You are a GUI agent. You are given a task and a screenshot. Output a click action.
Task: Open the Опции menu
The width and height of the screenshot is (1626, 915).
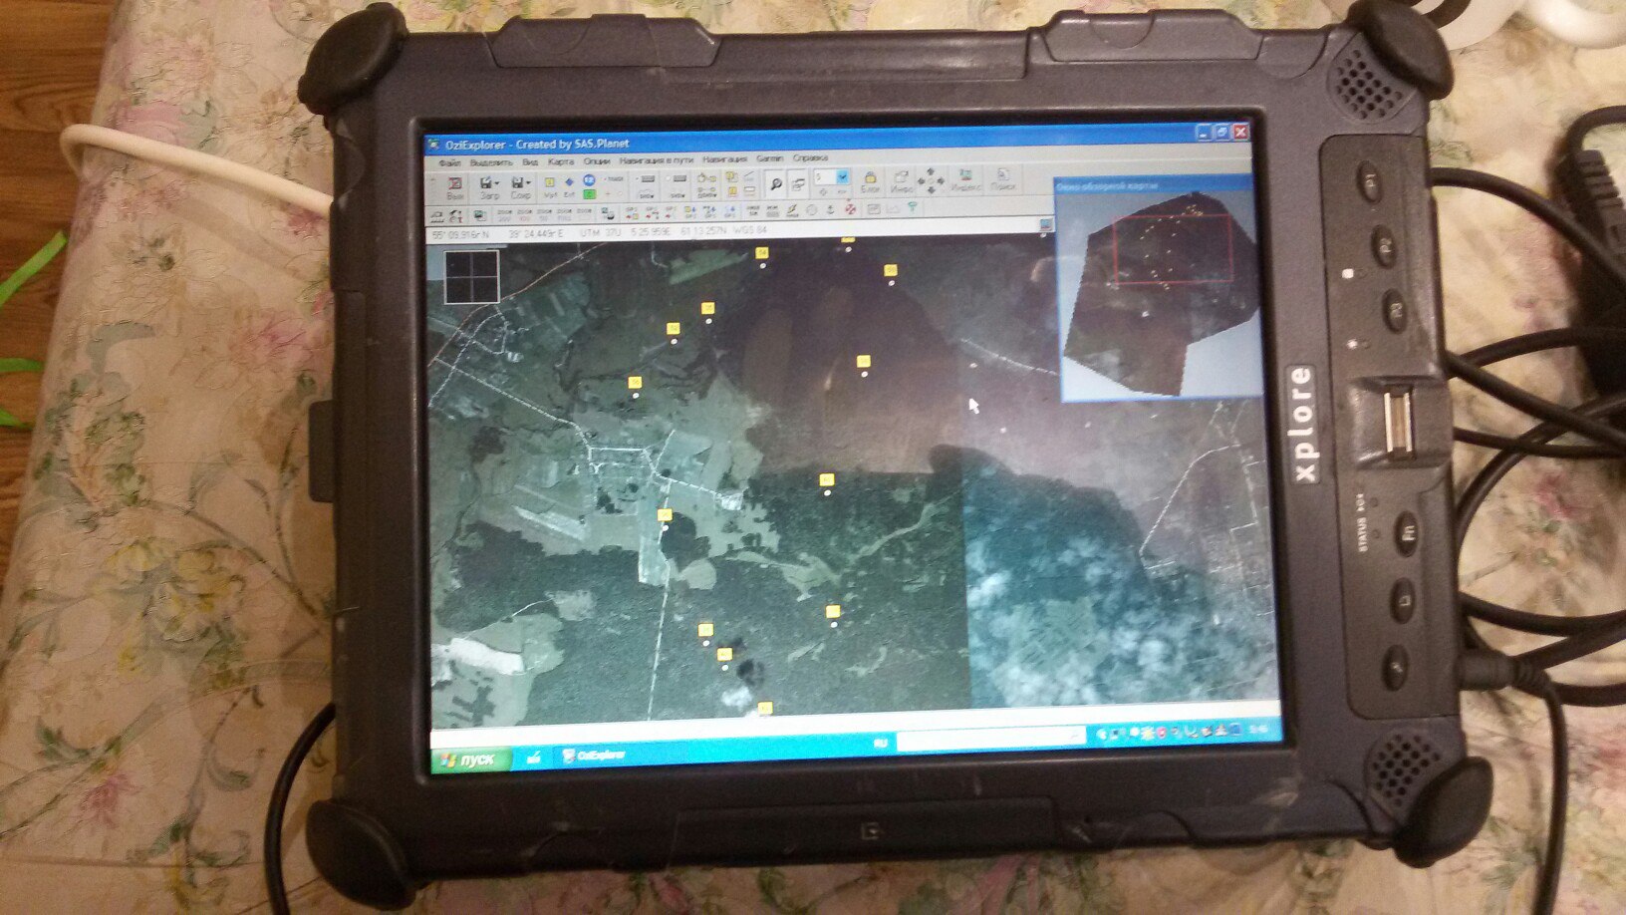[x=596, y=160]
